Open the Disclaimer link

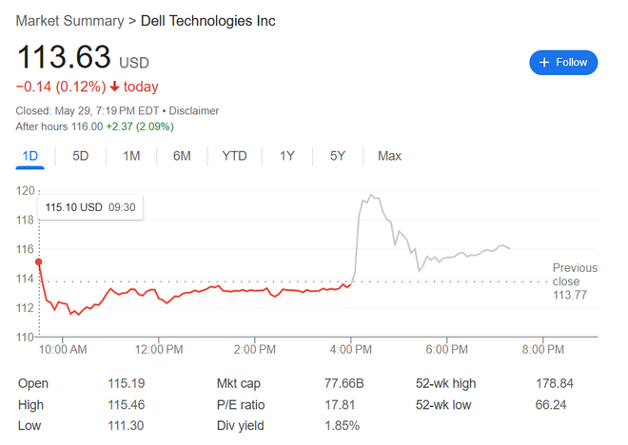coord(194,111)
